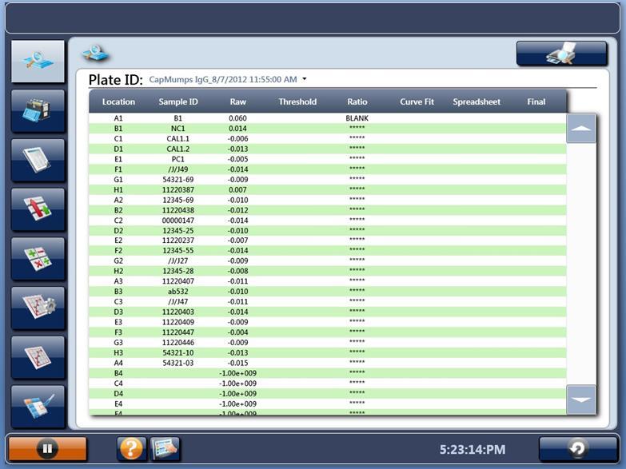Select sample ID 11220438
This screenshot has width=626, height=469.
pos(178,210)
